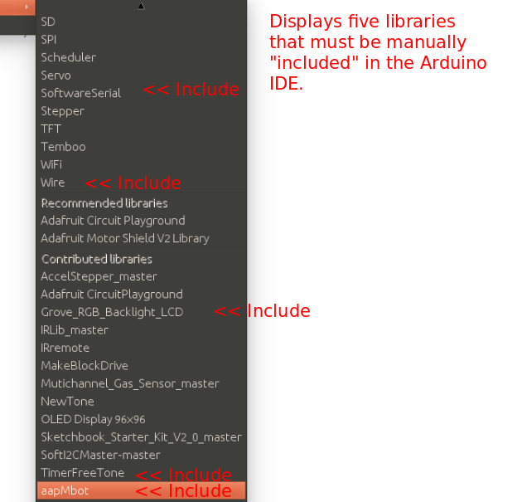Pick the MakeBlockDrive library
Viewport: 527px width, 502px height.
[85, 366]
